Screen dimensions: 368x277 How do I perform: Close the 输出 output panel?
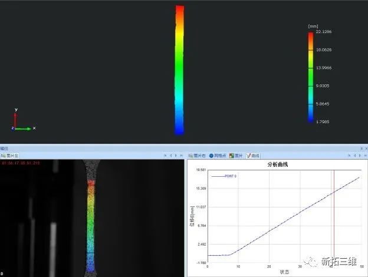click(x=366, y=149)
